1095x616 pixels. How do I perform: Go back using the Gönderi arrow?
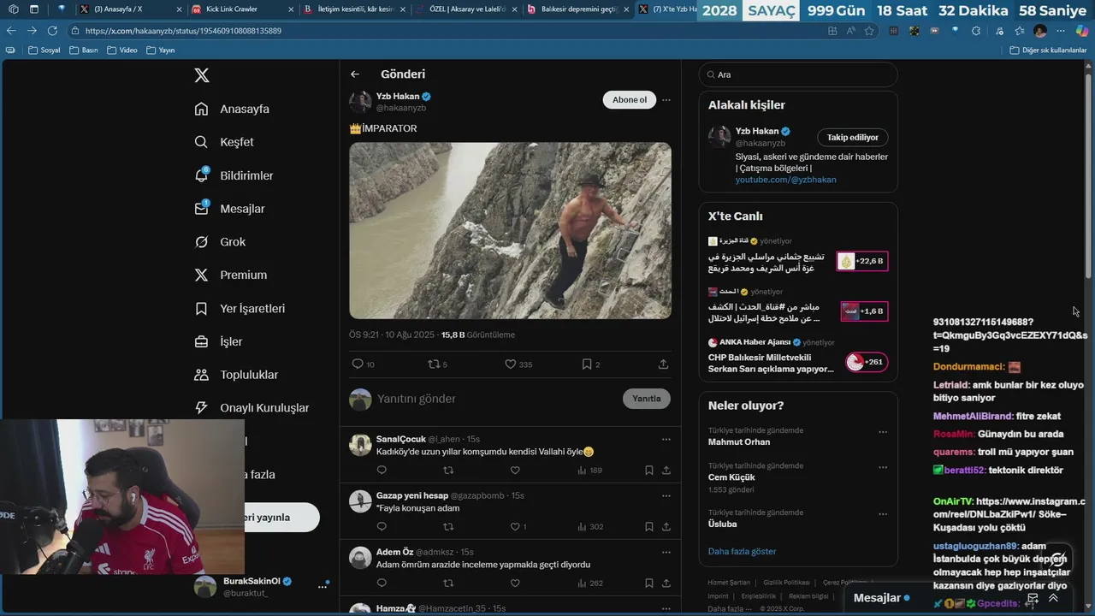355,74
